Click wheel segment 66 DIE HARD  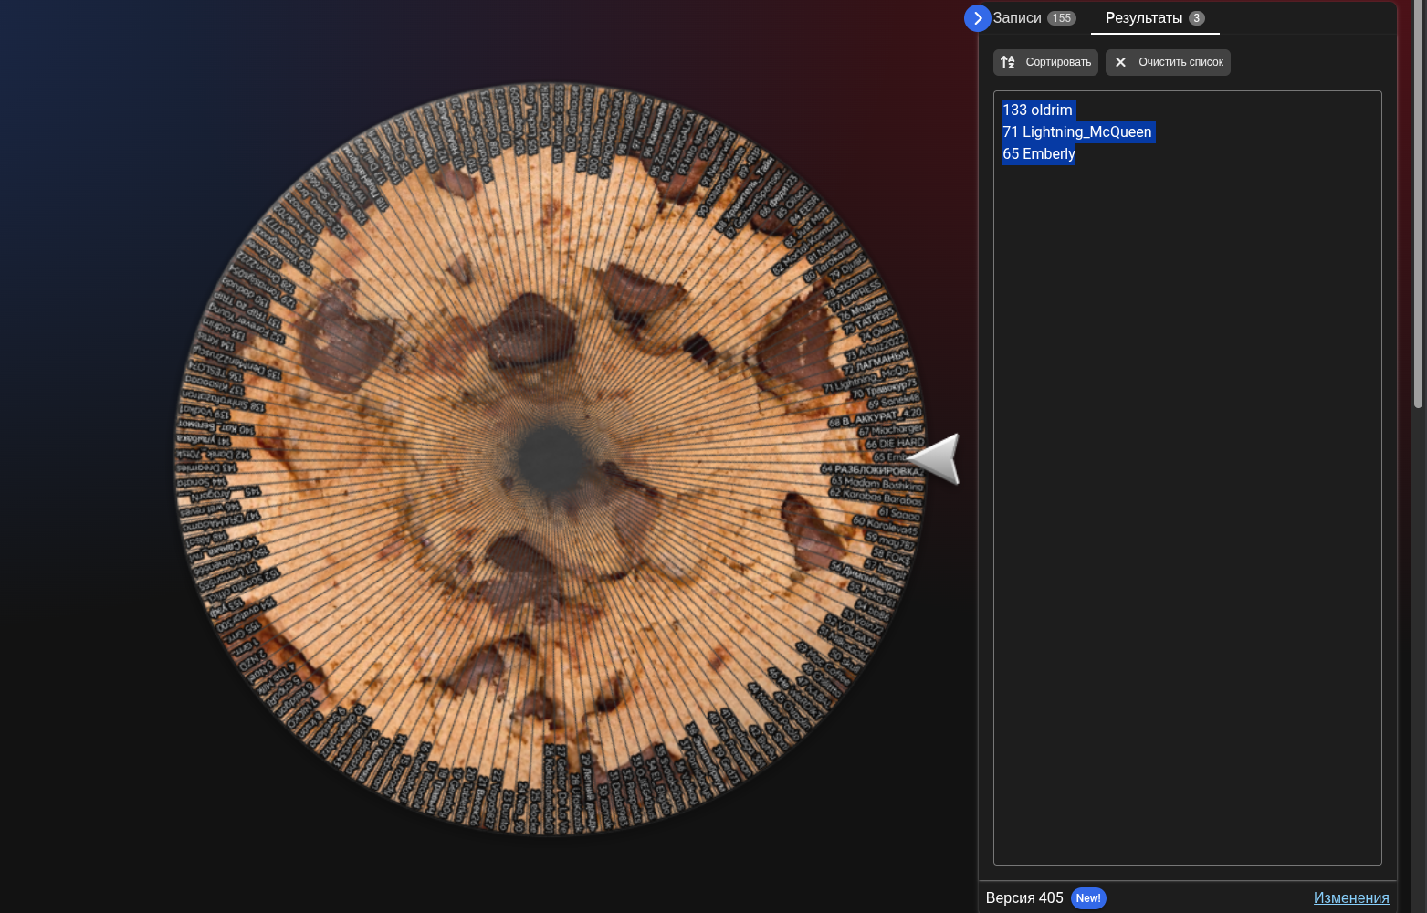[894, 444]
